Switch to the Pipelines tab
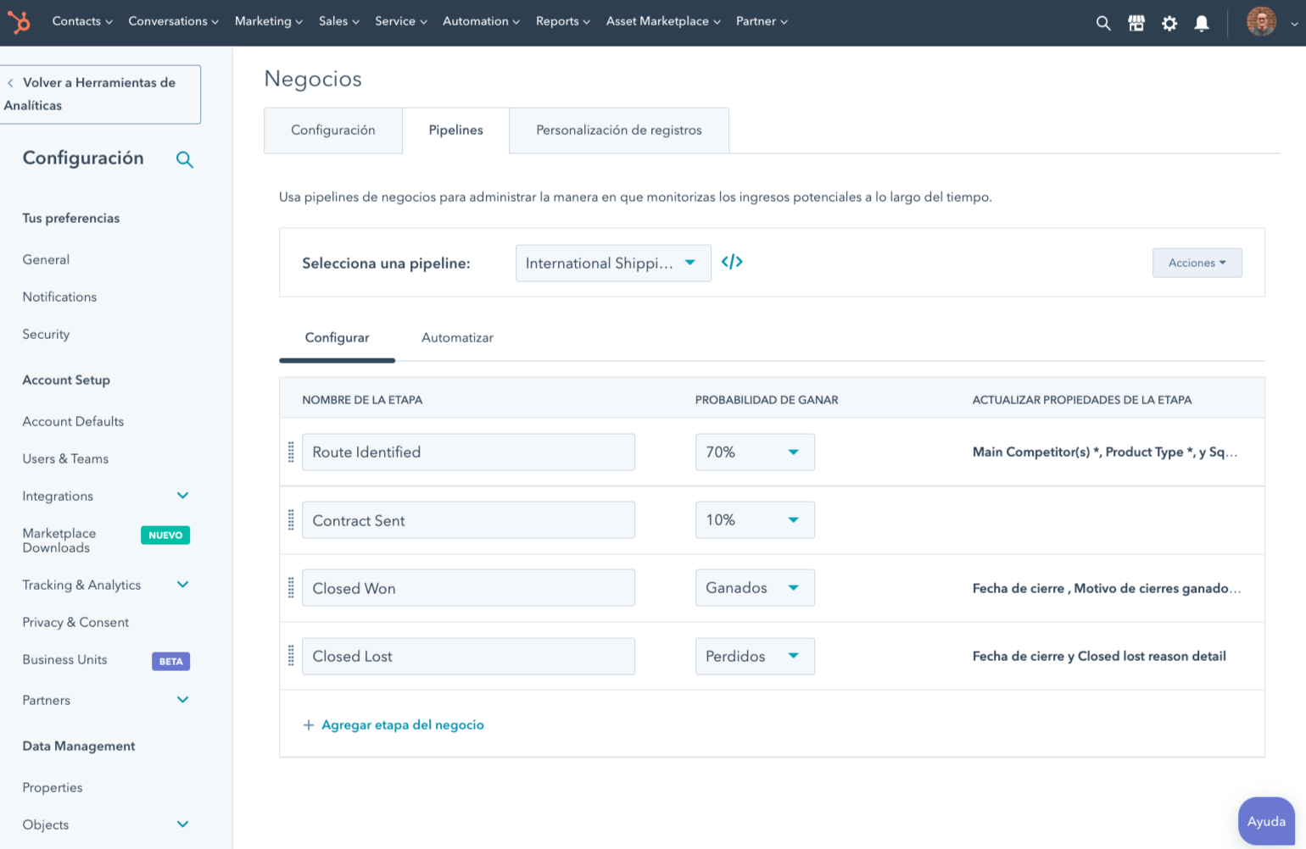 coord(456,130)
